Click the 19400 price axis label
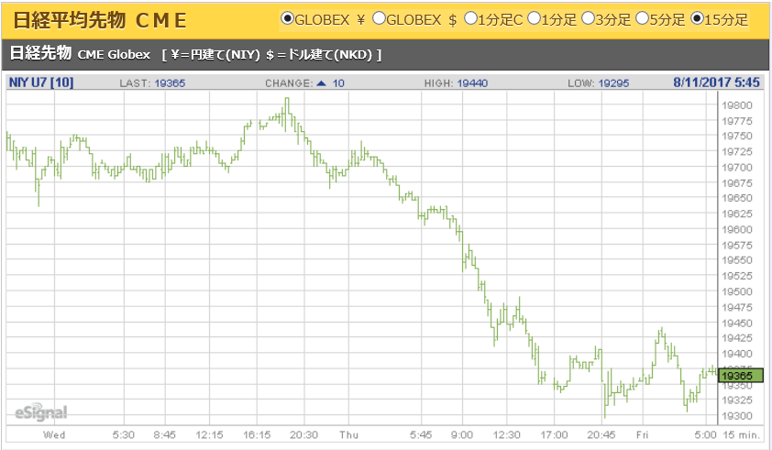The width and height of the screenshot is (772, 450). 737,354
